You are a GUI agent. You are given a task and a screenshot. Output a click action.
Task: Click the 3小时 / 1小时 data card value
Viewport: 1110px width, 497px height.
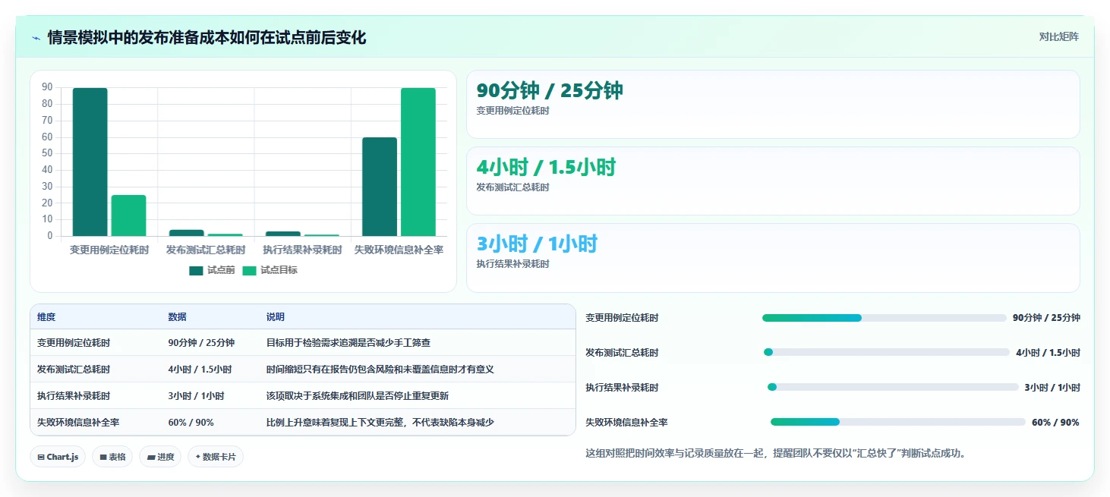[537, 244]
